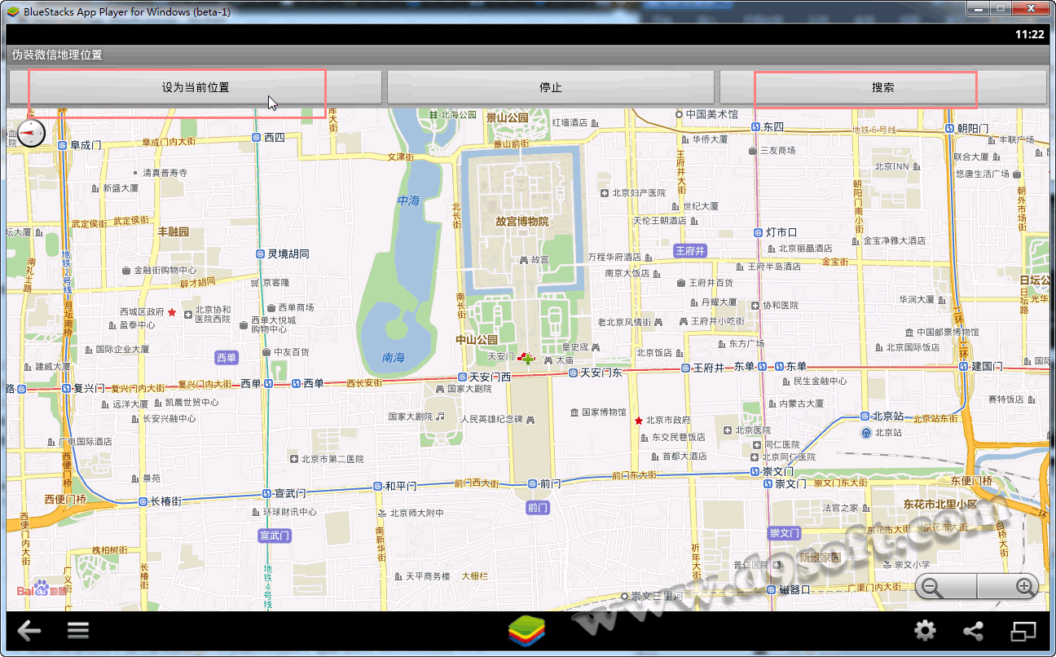Image resolution: width=1056 pixels, height=657 pixels.
Task: Zoom out with the minus magnifier
Action: tap(933, 586)
